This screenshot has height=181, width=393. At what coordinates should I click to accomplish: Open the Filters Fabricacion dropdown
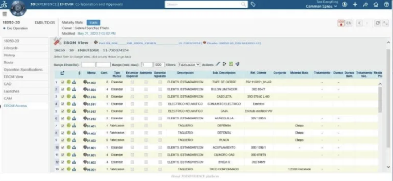[189, 64]
